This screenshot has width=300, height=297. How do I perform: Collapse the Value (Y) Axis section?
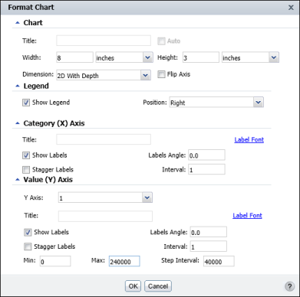coord(18,180)
